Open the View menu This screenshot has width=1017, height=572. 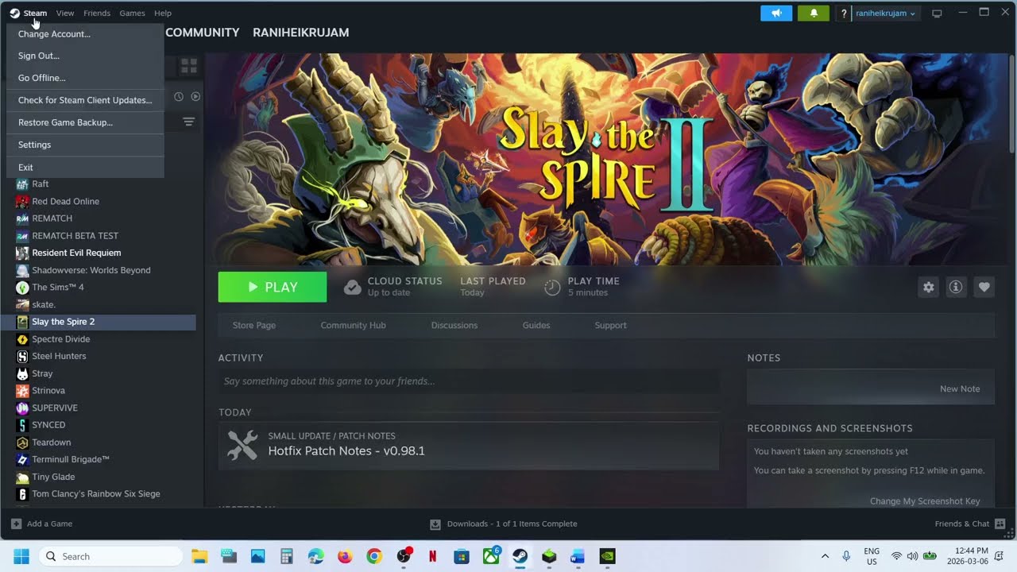tap(65, 13)
